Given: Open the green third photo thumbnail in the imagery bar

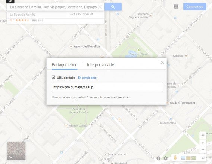Looking at the screenshot, I should tap(193, 158).
